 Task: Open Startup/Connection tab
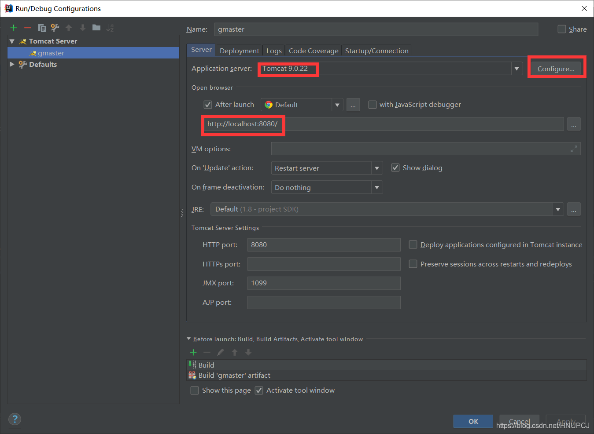point(377,51)
